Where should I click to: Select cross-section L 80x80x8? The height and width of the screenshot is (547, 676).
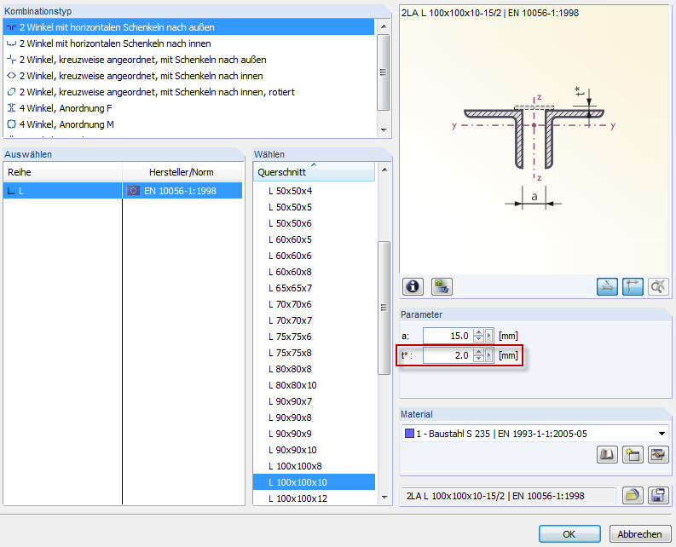tap(314, 369)
